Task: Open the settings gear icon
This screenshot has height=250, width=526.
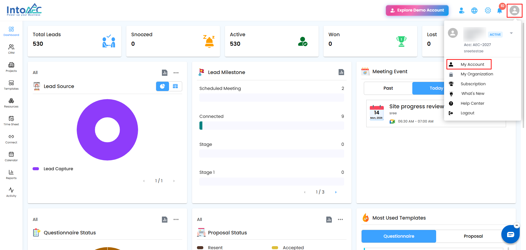Action: coord(488,10)
